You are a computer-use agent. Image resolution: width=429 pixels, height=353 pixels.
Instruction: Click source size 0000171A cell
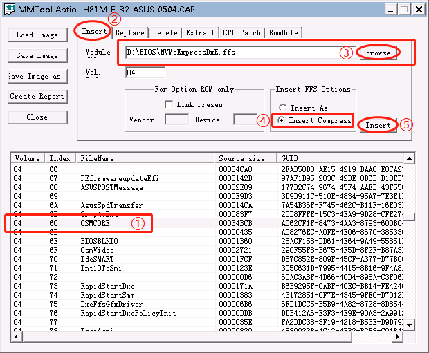[235, 286]
